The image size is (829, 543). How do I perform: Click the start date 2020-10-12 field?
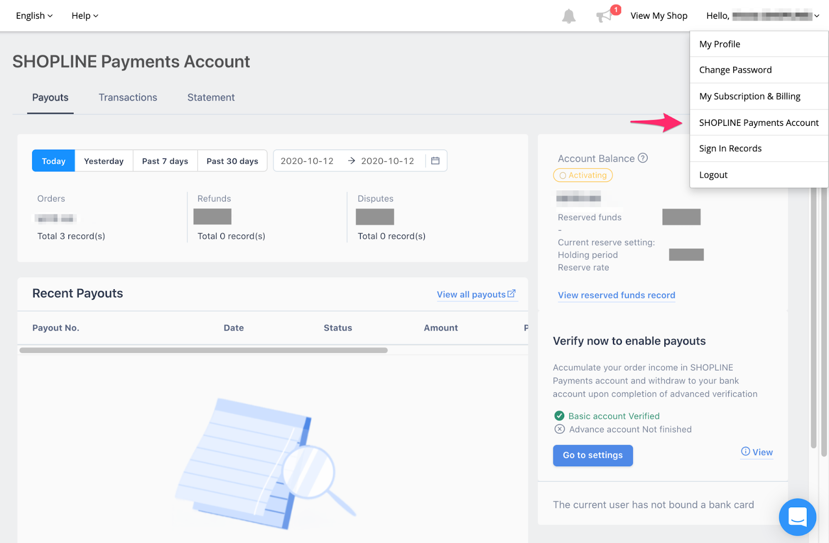click(x=307, y=161)
